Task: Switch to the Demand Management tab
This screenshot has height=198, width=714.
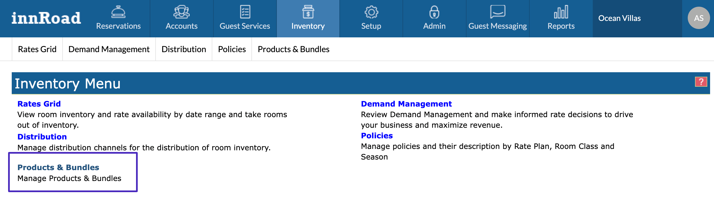Action: (x=109, y=49)
